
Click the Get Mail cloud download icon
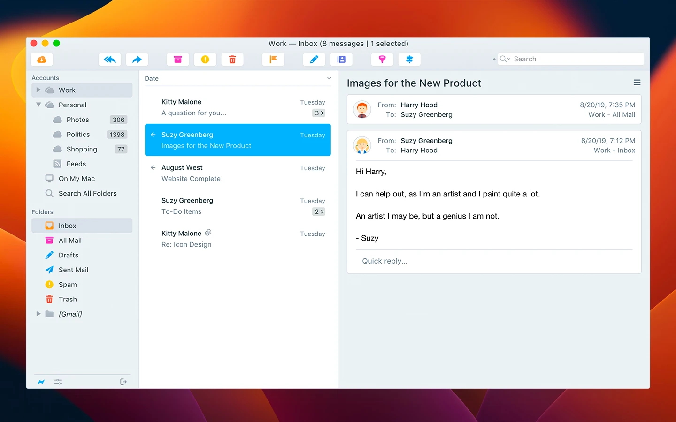(x=42, y=60)
